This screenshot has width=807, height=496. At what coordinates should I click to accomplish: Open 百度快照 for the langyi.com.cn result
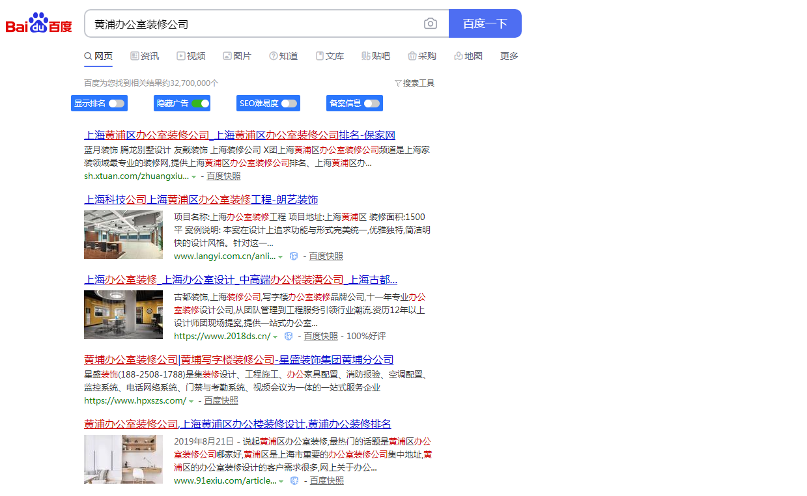[x=326, y=256]
